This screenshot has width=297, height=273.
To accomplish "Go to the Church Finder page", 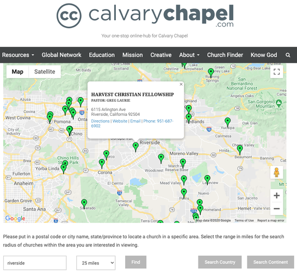I will point(225,55).
